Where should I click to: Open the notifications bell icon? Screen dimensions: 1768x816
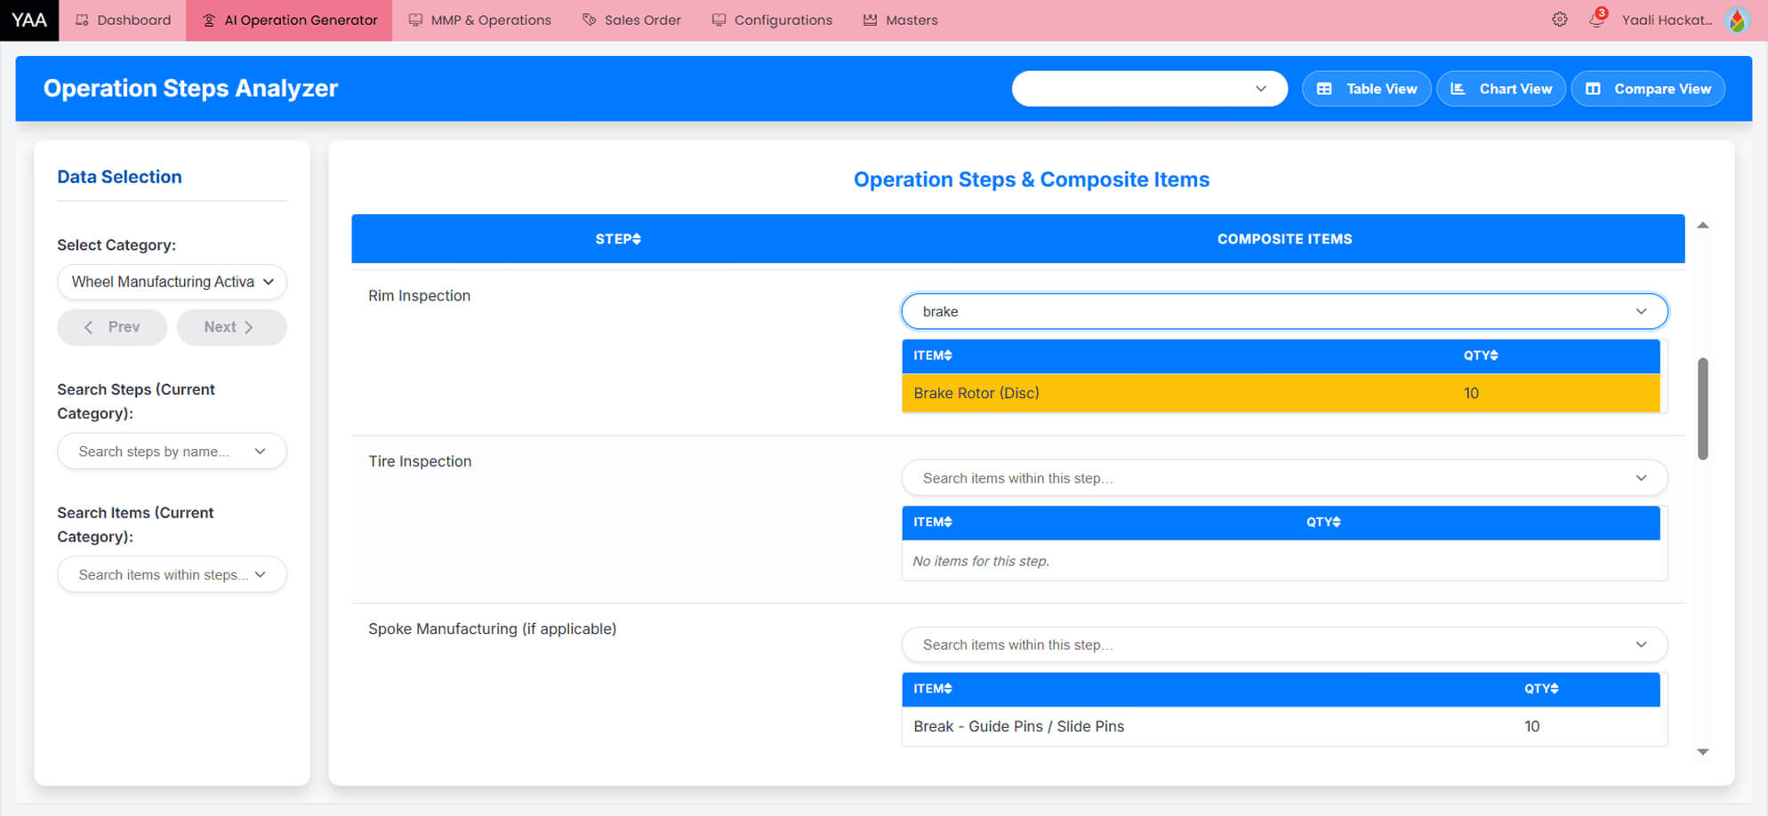pos(1596,20)
